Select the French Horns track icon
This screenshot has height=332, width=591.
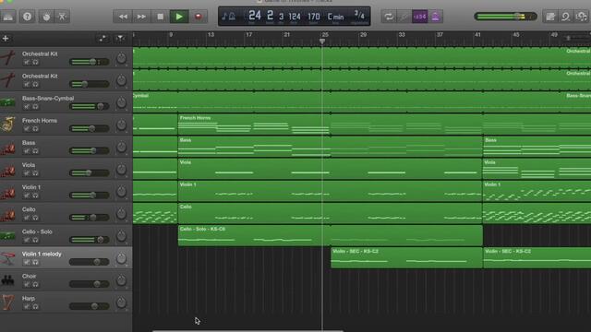(8, 125)
